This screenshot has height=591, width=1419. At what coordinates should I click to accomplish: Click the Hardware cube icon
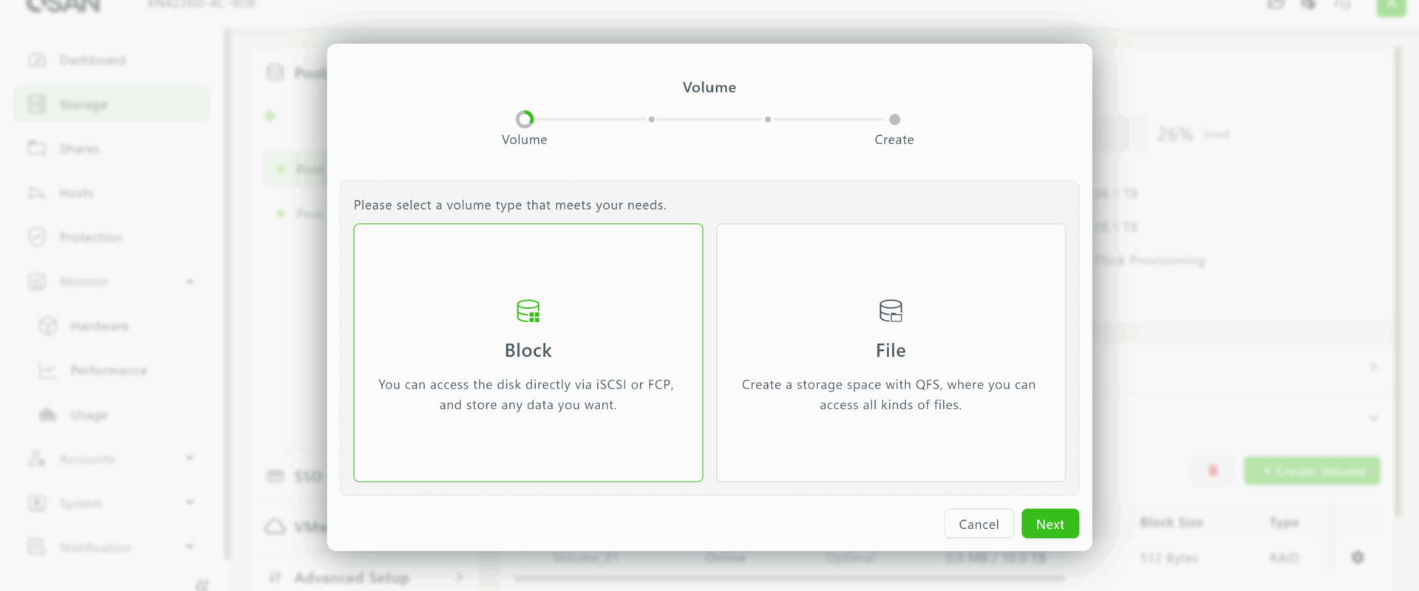pyautogui.click(x=48, y=326)
